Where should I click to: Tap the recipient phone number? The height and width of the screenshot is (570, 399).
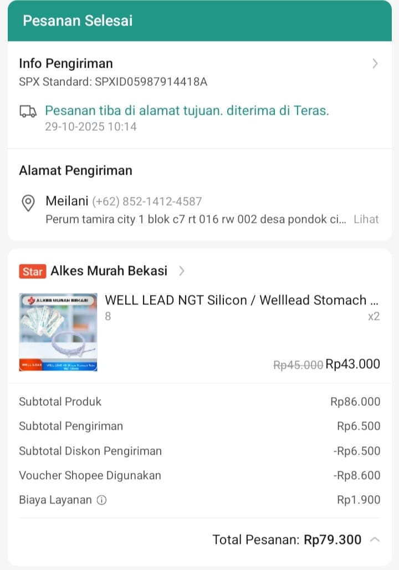tap(147, 201)
